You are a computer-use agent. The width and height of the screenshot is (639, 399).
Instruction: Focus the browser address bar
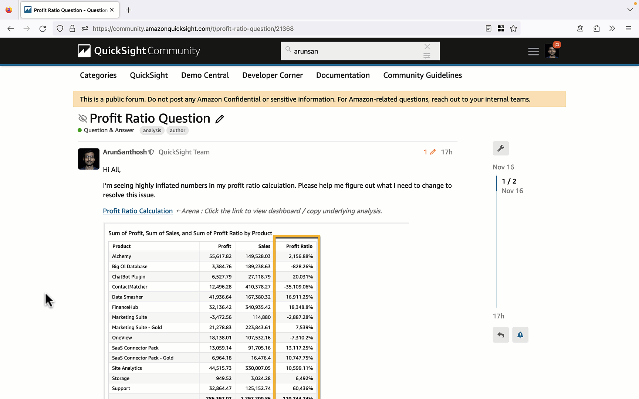287,28
